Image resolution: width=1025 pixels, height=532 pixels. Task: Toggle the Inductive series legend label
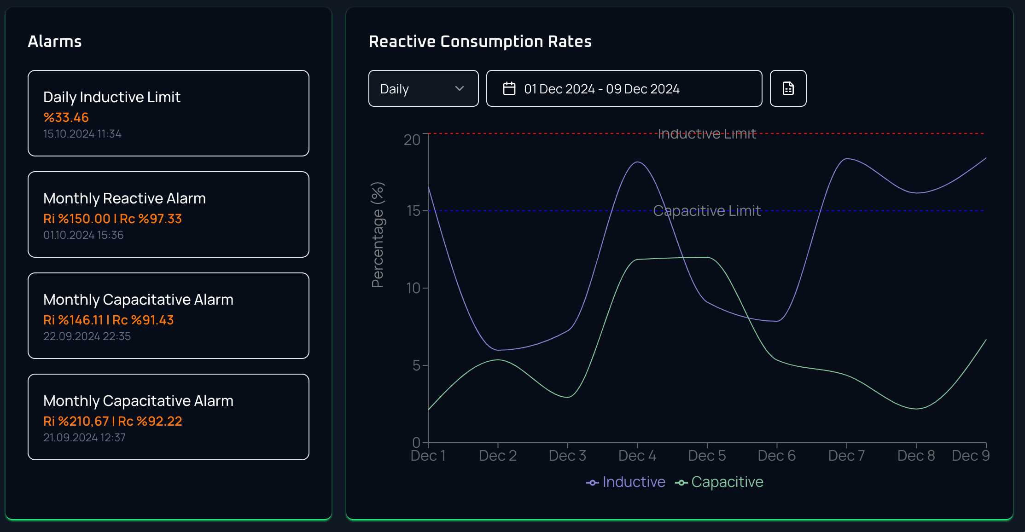(634, 482)
